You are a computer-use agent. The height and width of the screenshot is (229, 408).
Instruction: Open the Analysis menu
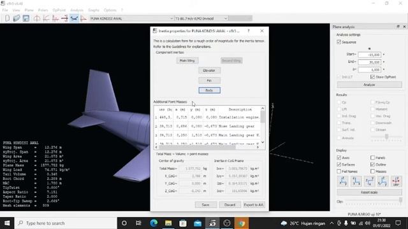coord(76,10)
